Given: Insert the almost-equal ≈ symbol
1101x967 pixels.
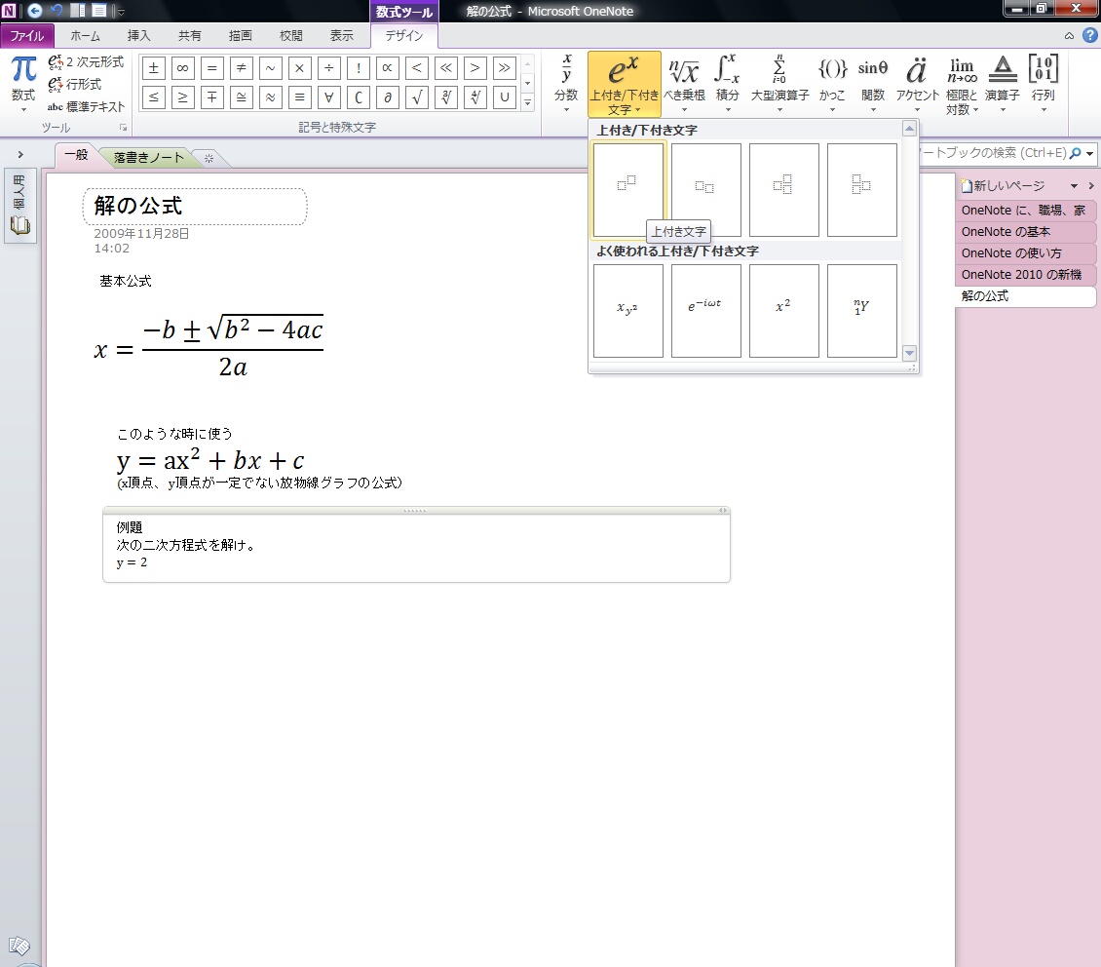Looking at the screenshot, I should coord(270,97).
